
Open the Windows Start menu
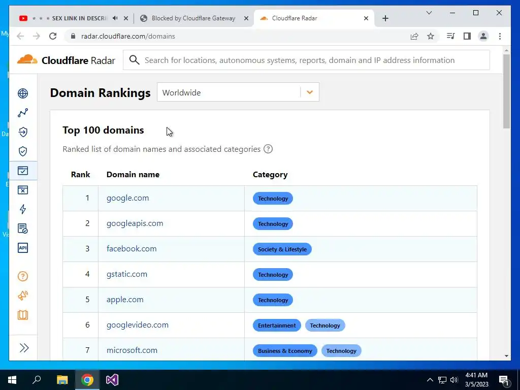tap(12, 380)
